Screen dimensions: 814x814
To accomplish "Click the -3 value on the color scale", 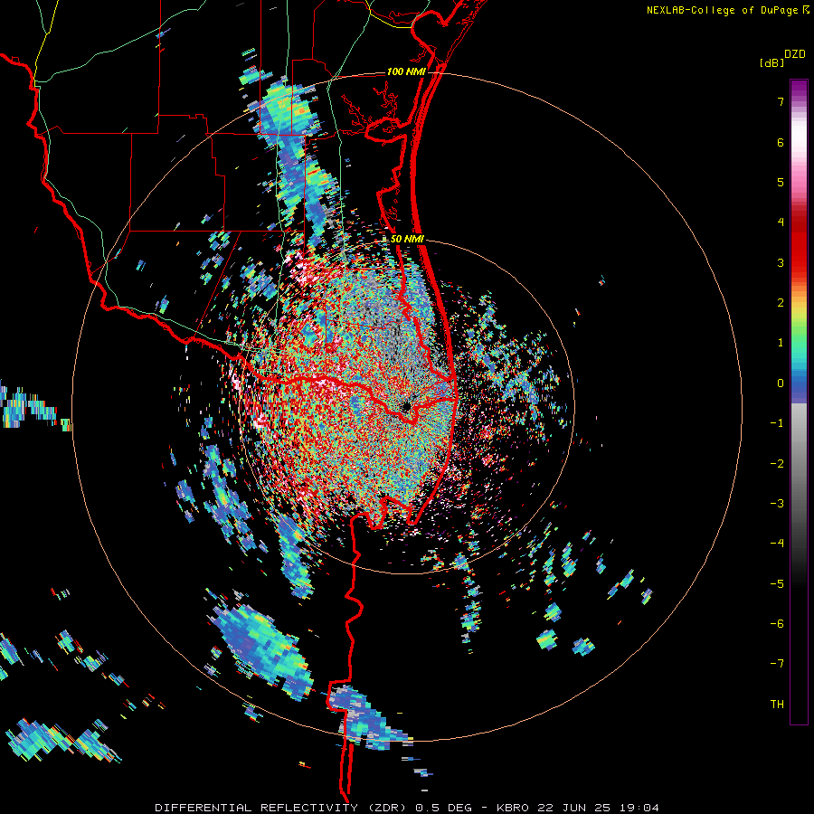I will (777, 504).
